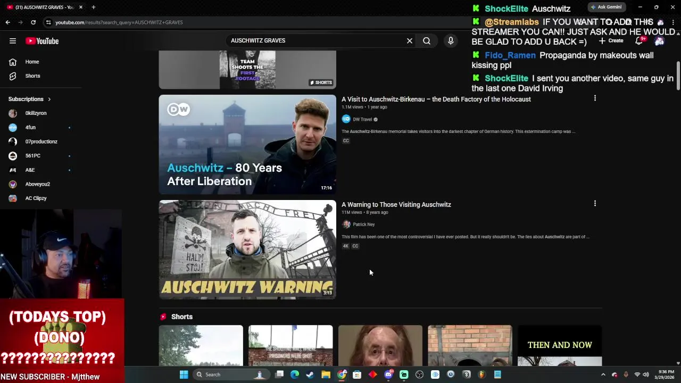Screen dimensions: 681x383
Task: Open Task View in the taskbar
Action: click(279, 374)
